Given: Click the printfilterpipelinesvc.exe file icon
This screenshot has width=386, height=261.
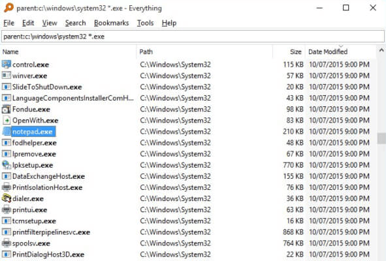Looking at the screenshot, I should [x=6, y=232].
